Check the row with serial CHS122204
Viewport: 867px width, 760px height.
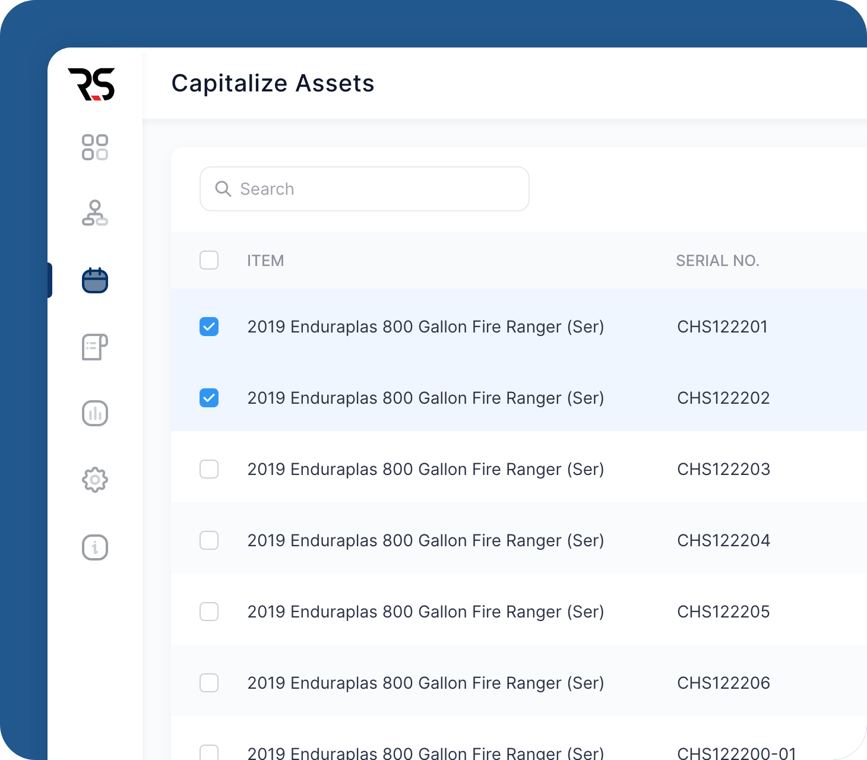click(x=209, y=540)
